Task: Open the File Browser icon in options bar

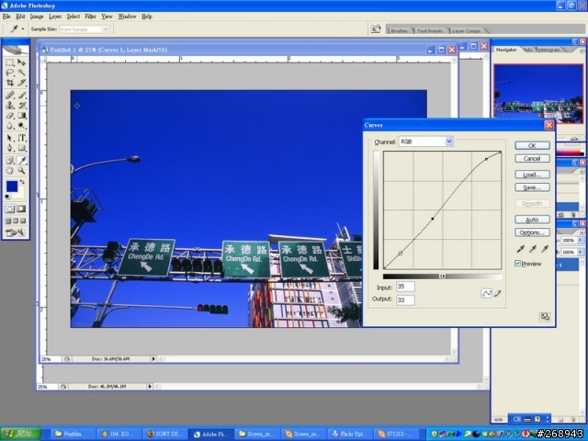Action: pyautogui.click(x=376, y=28)
